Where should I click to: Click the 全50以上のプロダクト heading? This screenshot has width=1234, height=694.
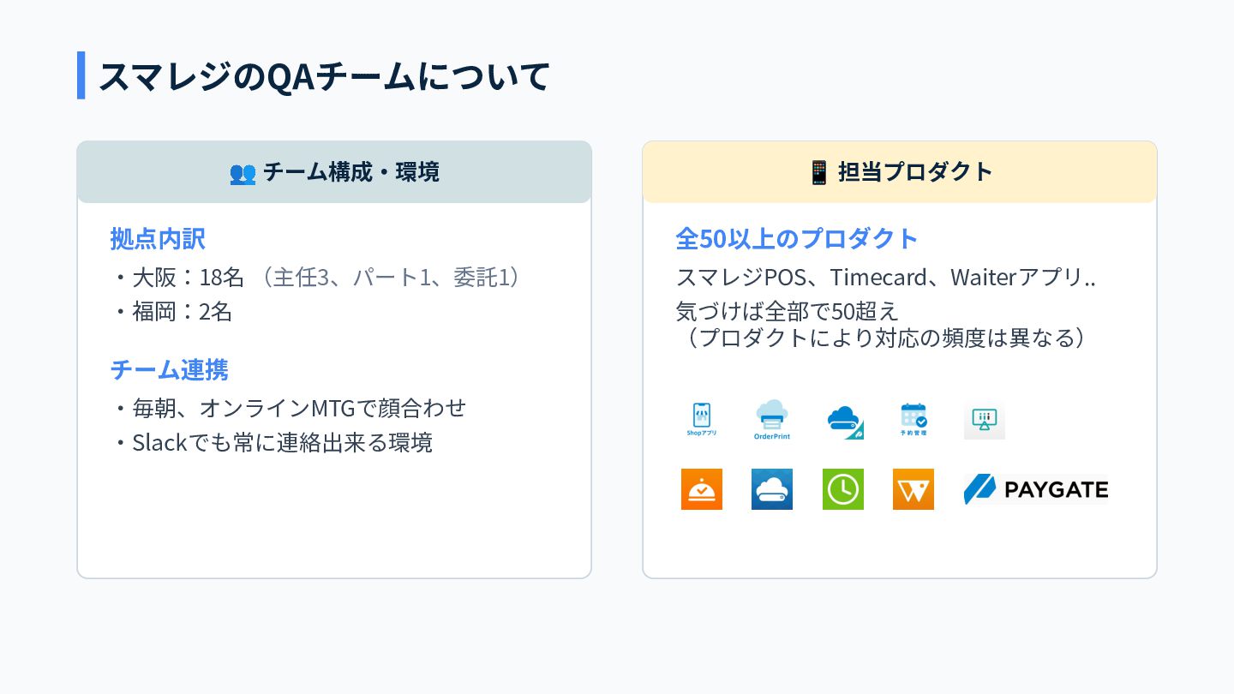(797, 238)
